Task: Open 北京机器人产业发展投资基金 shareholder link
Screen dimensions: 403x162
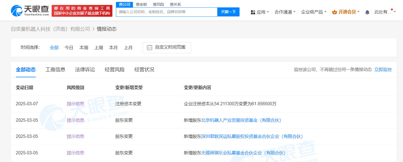Action: point(241,120)
